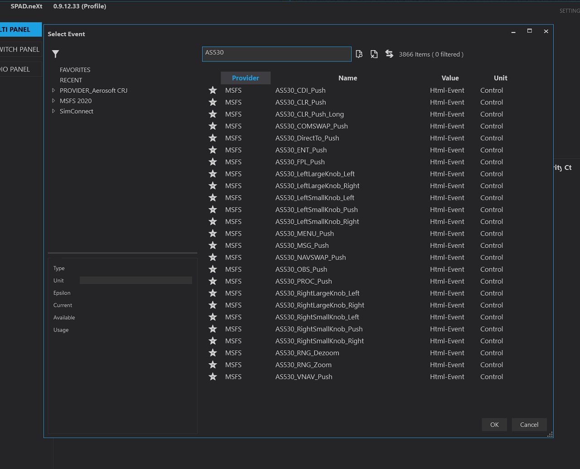580x469 pixels.
Task: Select the AS530_RightSmallKnob_Push event name
Action: tap(319, 329)
